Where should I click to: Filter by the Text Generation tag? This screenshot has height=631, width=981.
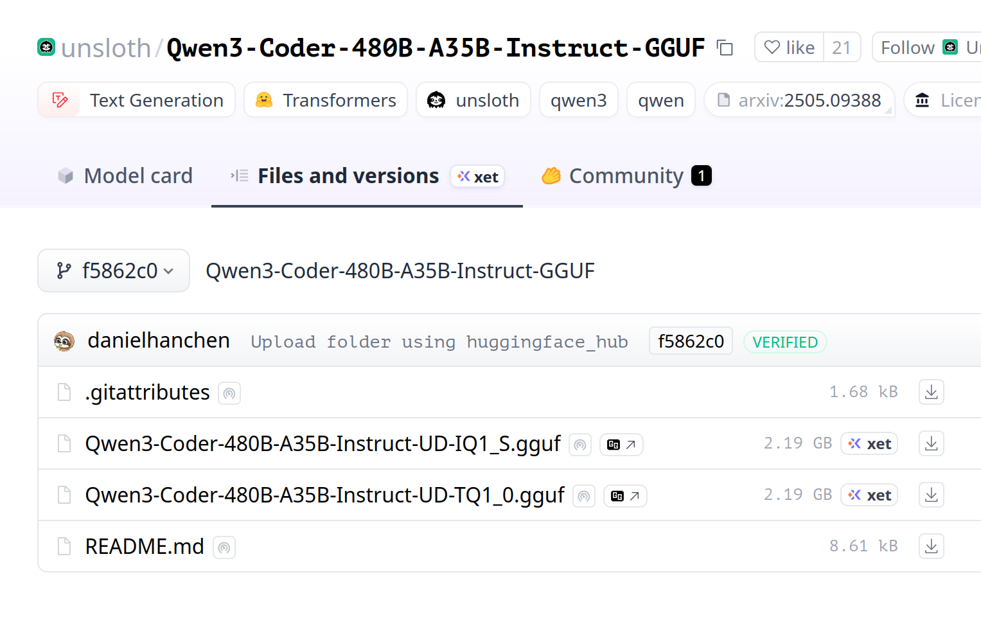[137, 100]
